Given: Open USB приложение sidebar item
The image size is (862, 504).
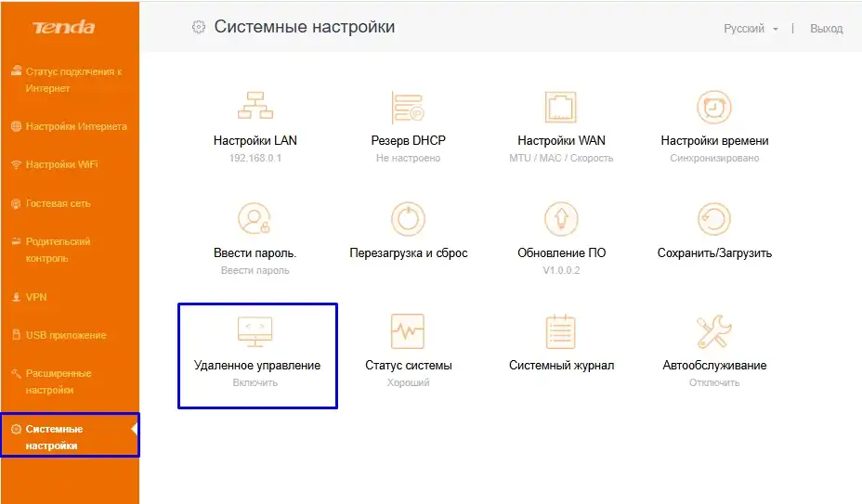Looking at the screenshot, I should 59,335.
